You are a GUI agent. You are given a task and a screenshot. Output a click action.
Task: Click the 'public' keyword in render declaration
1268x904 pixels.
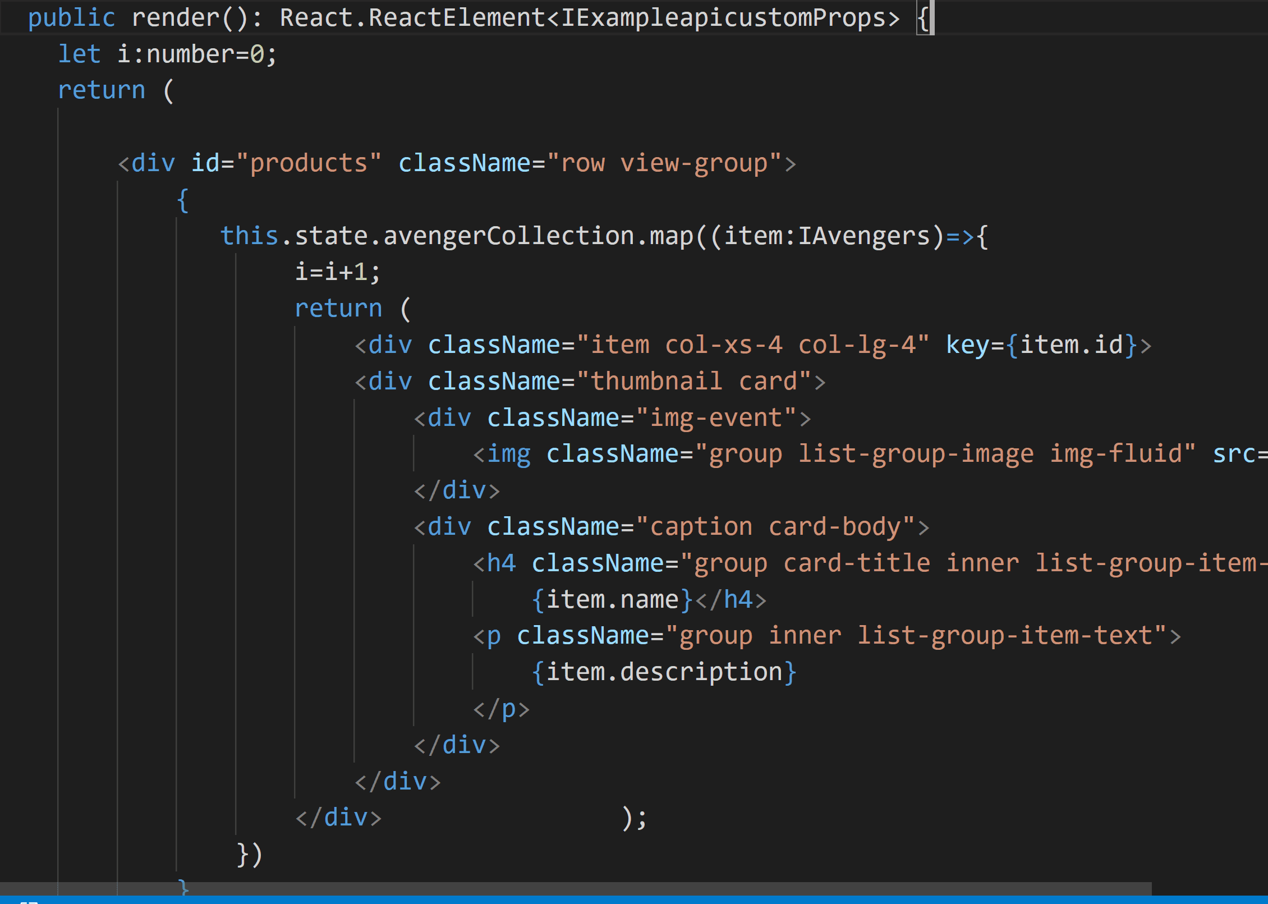click(72, 18)
